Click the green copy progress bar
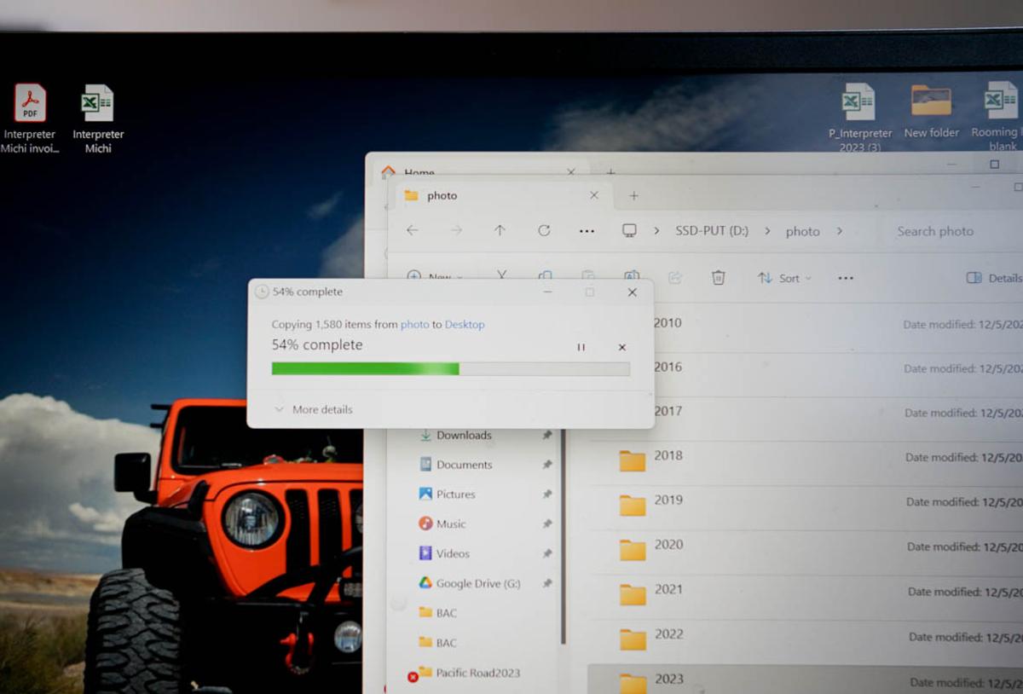The width and height of the screenshot is (1023, 694). [x=450, y=369]
